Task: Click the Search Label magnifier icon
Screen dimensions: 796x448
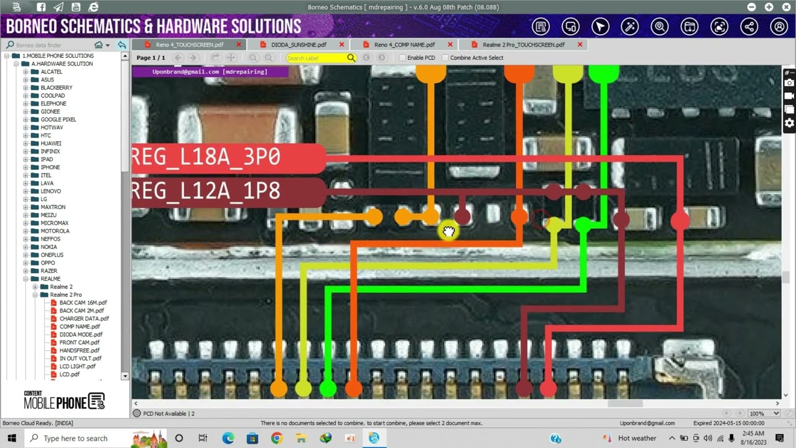Action: [351, 58]
